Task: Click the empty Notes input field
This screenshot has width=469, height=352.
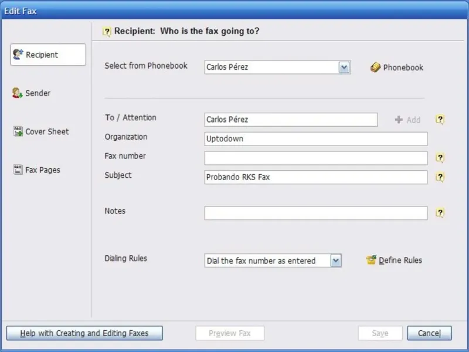Action: (x=316, y=213)
